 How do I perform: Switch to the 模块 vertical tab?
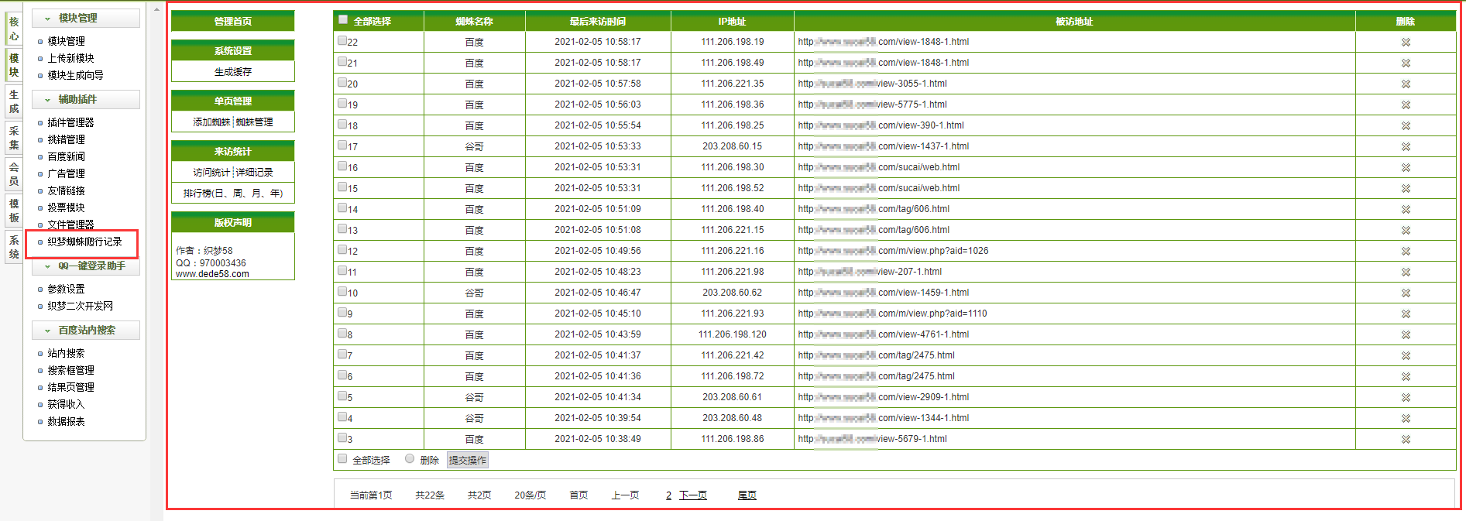(14, 65)
